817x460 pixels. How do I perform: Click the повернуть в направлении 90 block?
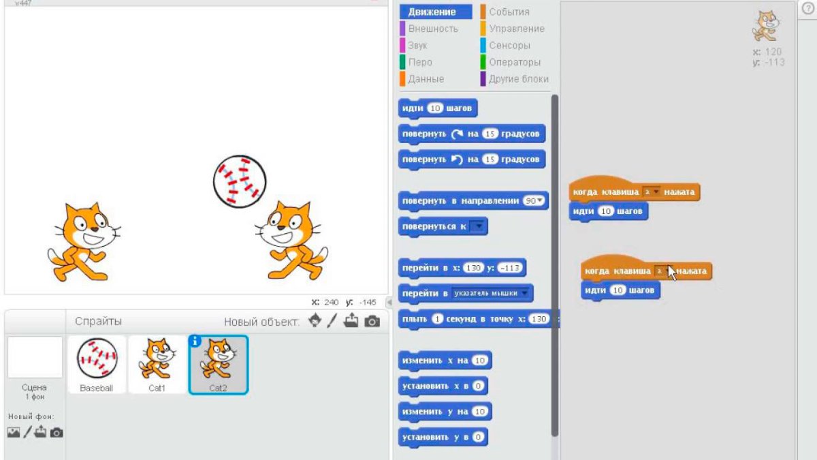[x=473, y=201]
